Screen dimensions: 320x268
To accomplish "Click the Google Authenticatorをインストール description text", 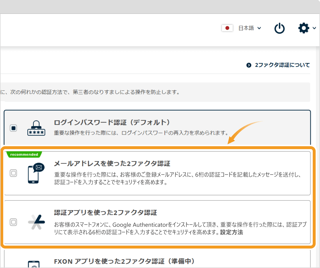I will pos(180,228).
